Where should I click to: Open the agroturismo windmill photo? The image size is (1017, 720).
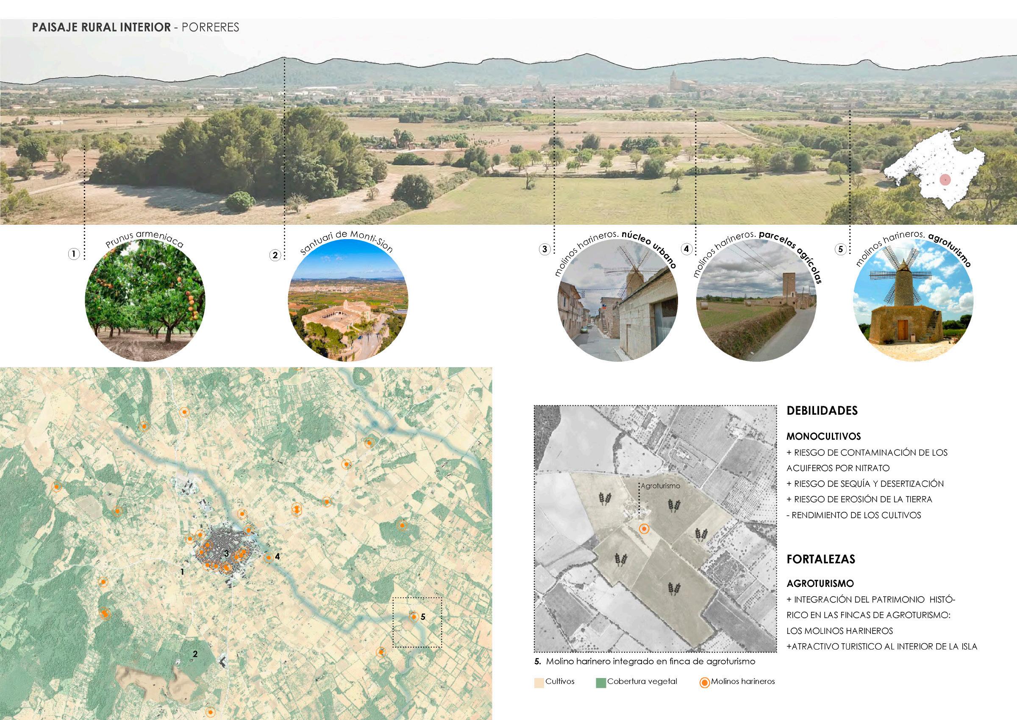(x=913, y=300)
